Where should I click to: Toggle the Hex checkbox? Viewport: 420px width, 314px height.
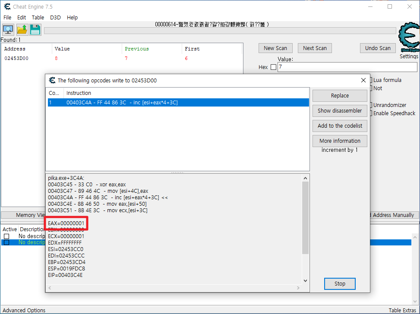(273, 67)
